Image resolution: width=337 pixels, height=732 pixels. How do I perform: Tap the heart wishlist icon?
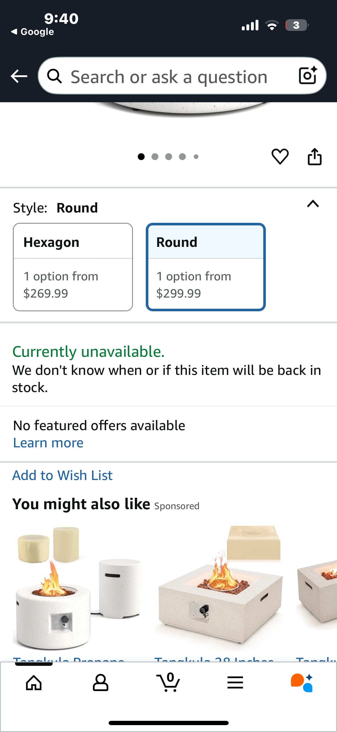(x=280, y=156)
